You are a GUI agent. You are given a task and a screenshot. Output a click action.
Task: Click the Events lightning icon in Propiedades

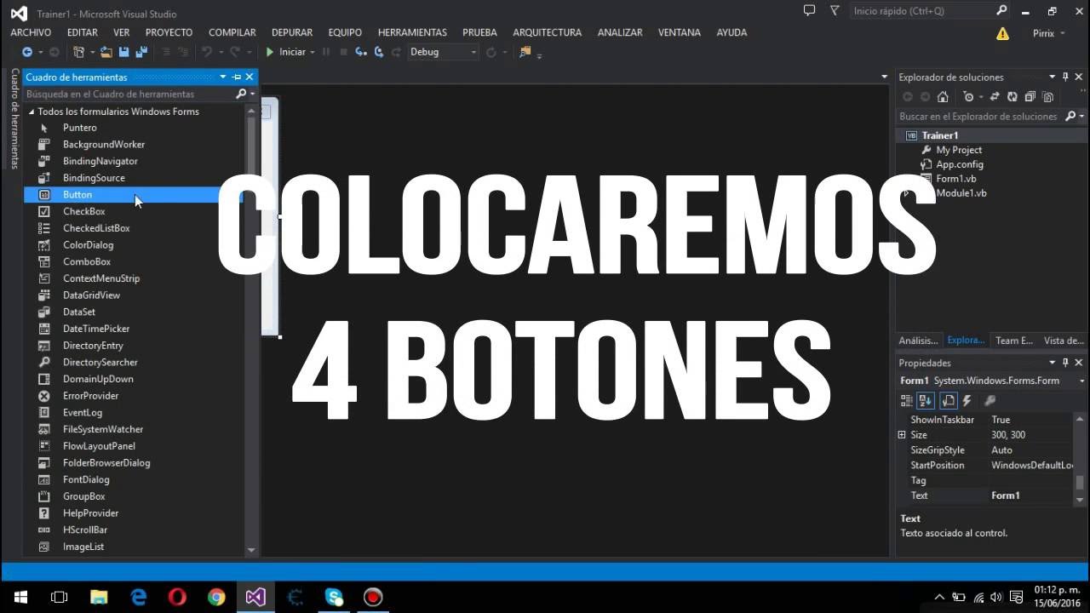pyautogui.click(x=967, y=401)
